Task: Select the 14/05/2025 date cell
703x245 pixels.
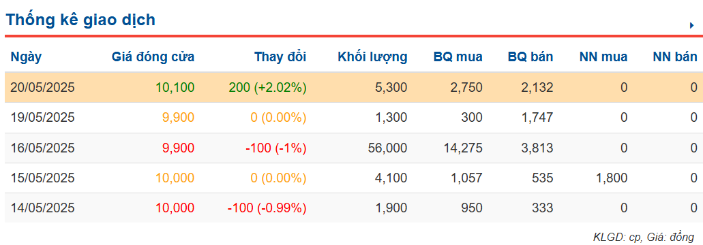Action: [x=42, y=208]
